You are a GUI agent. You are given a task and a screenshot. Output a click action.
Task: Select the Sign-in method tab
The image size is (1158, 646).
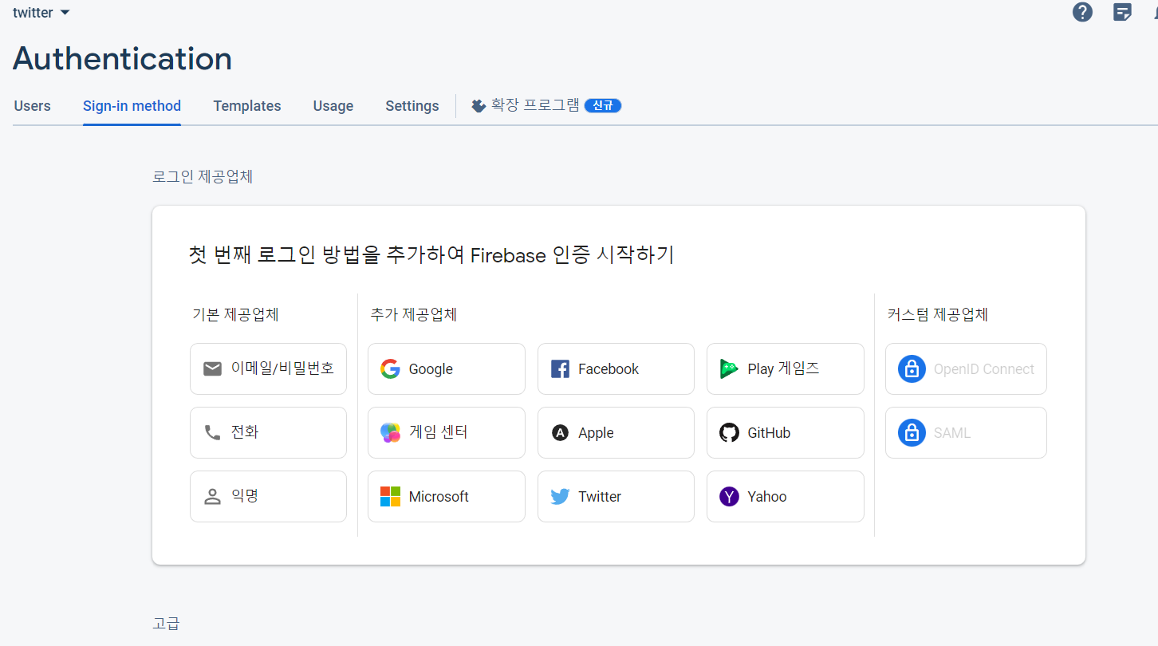pyautogui.click(x=132, y=106)
